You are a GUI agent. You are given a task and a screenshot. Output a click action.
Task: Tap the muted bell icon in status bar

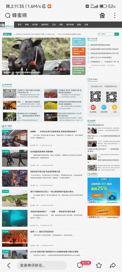pos(44,6)
